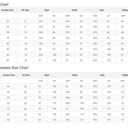Click Europe size 56 cell

pos(8,120)
